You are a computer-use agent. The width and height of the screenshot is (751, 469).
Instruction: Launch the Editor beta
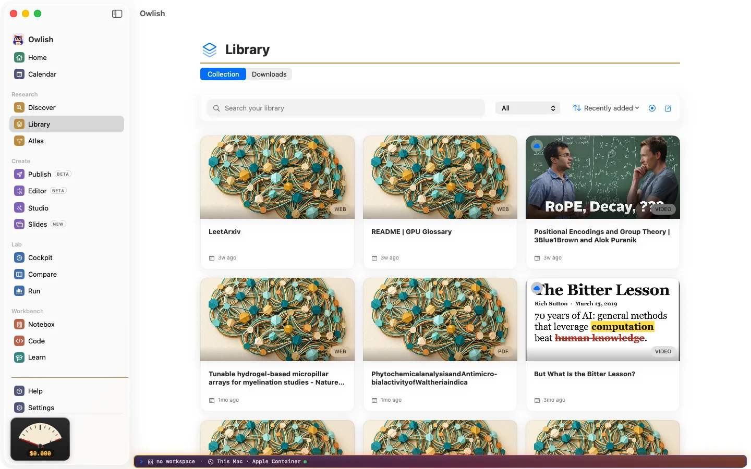tap(67, 191)
